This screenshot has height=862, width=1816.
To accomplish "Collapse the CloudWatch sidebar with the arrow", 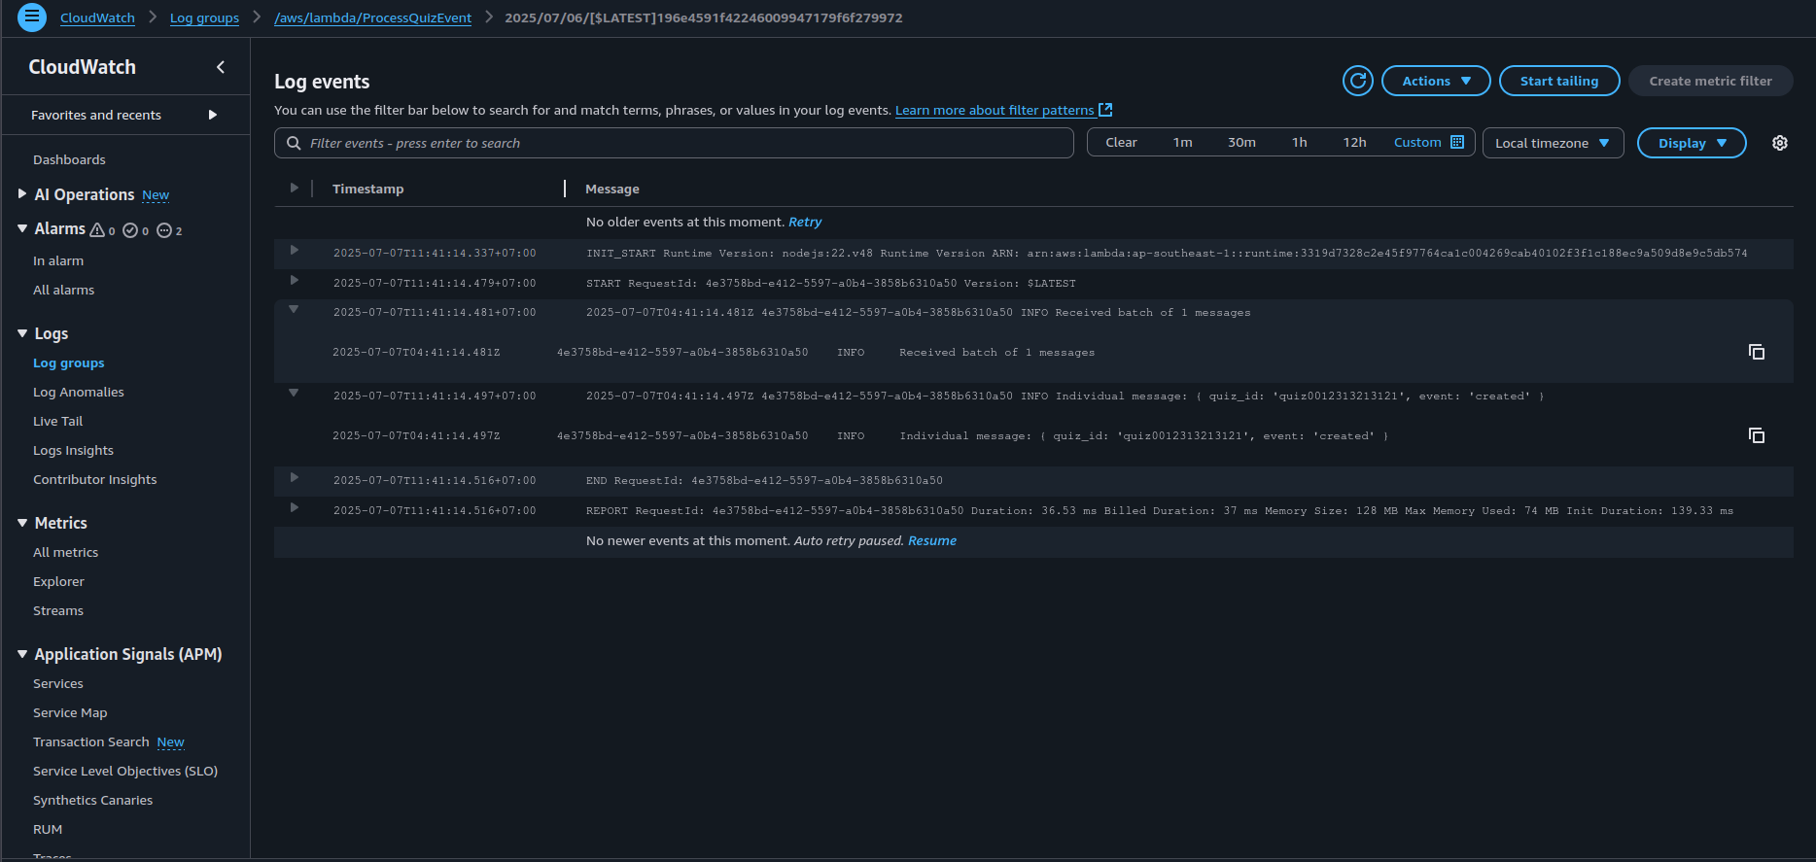I will pos(221,67).
